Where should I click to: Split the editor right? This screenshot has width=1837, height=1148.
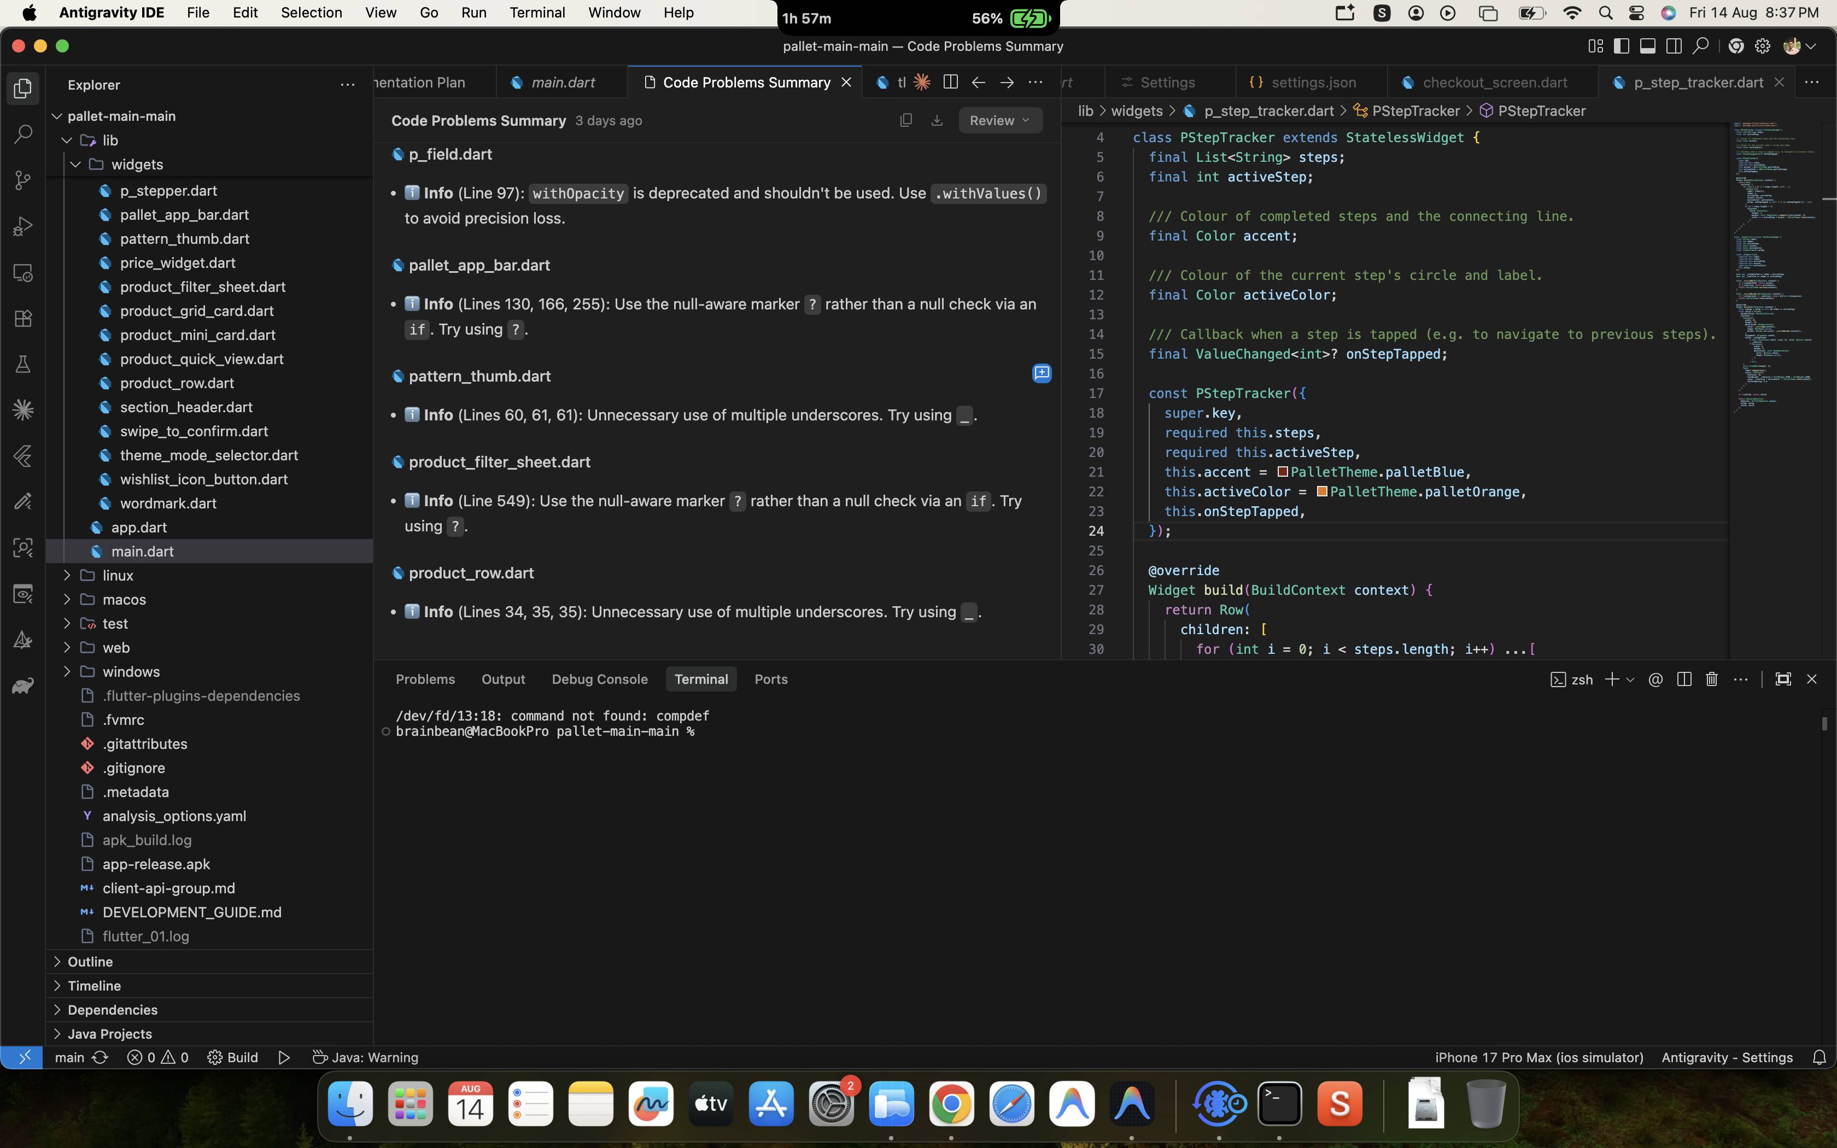tap(950, 82)
